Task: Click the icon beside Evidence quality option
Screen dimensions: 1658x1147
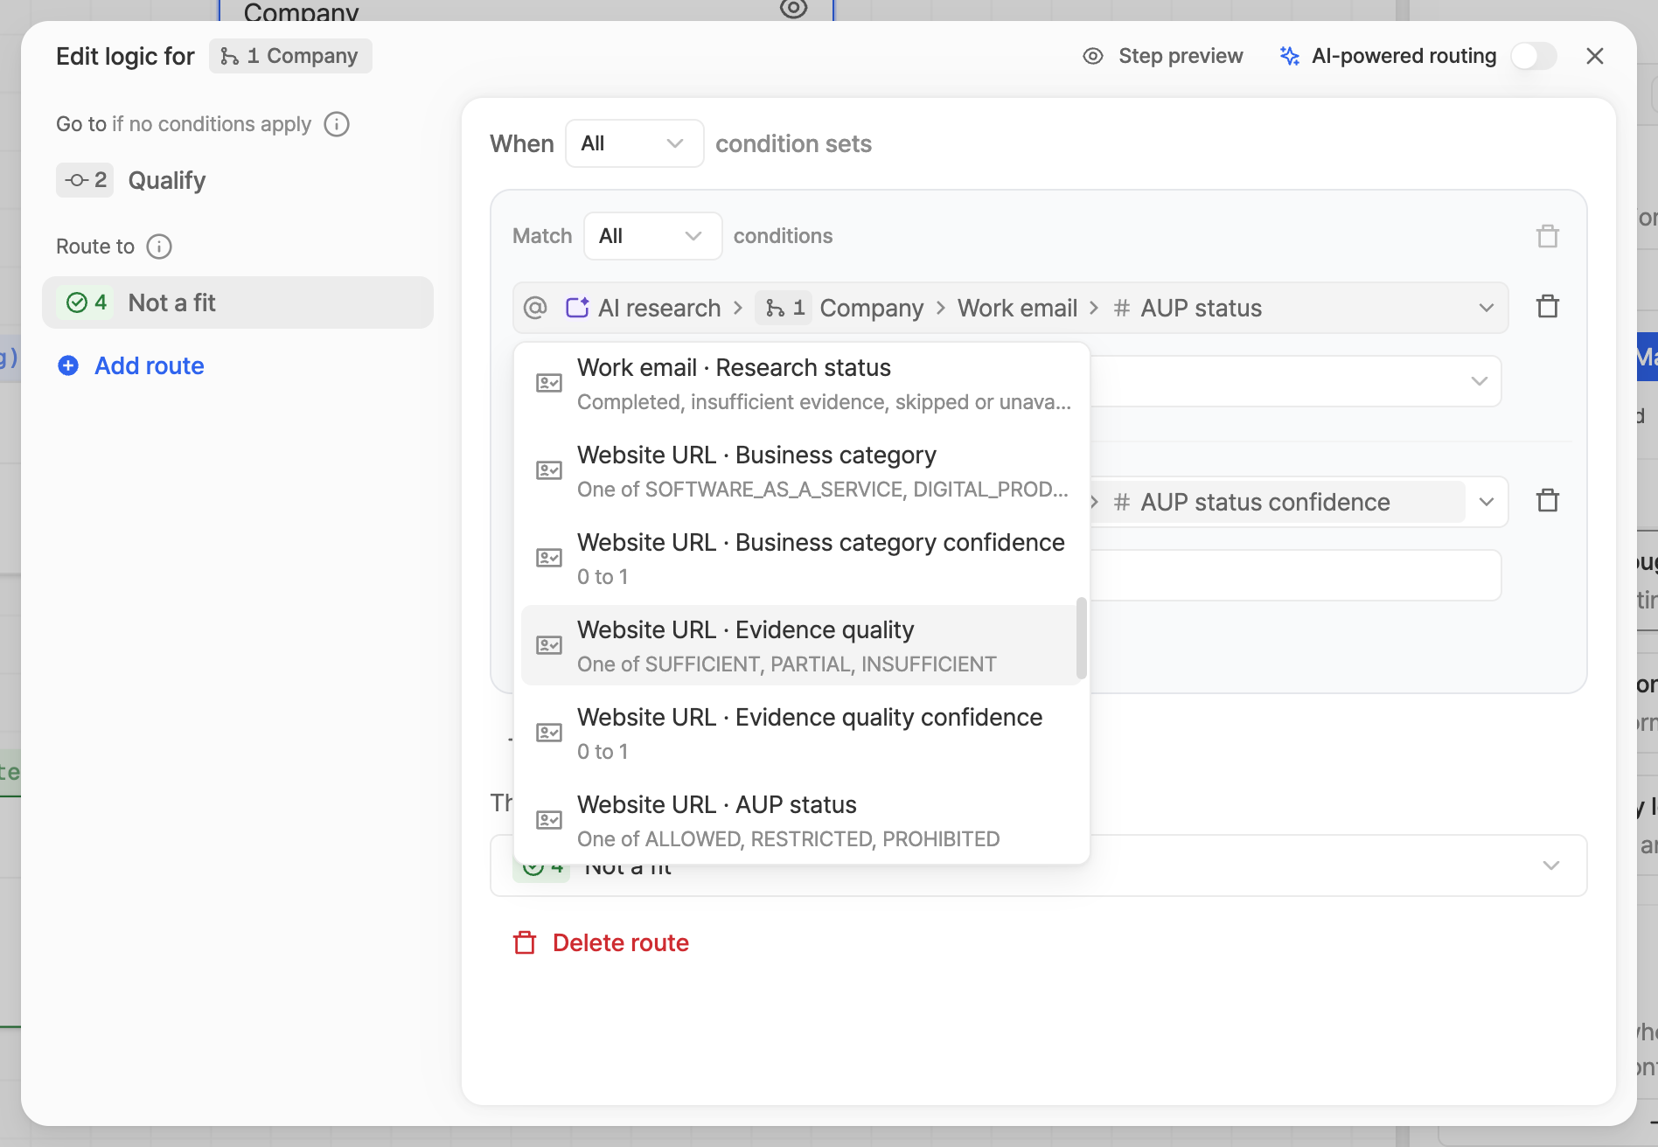Action: pos(549,645)
